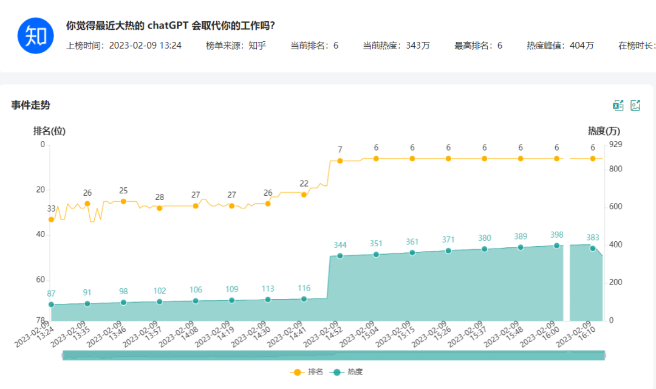Click the teal heat point labeled 398
The width and height of the screenshot is (656, 389).
pyautogui.click(x=556, y=246)
